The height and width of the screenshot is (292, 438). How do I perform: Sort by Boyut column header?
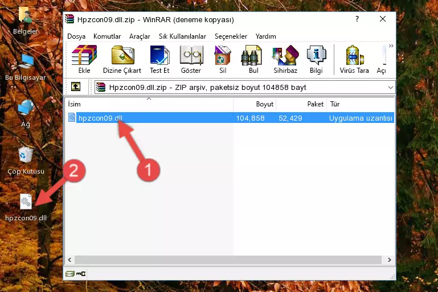point(255,104)
